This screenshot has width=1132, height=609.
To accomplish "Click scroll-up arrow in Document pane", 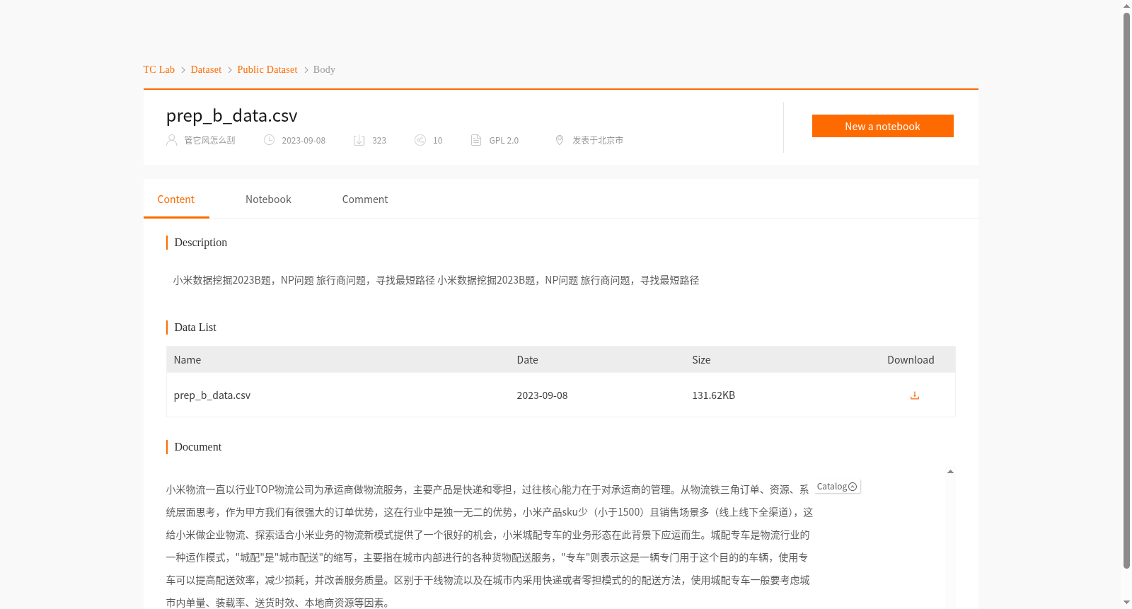I will pos(950,471).
